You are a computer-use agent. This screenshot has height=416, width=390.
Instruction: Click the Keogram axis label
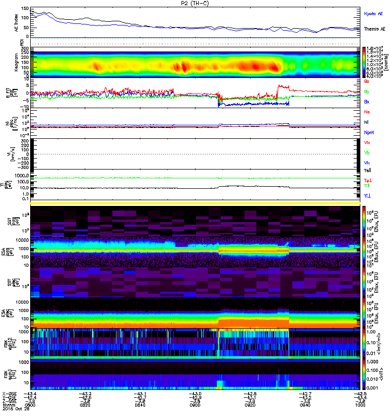click(x=16, y=62)
